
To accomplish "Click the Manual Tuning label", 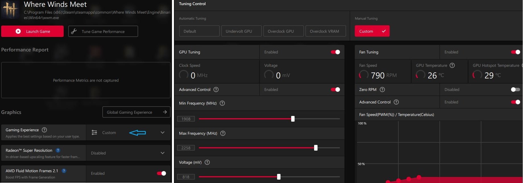I will [x=366, y=18].
